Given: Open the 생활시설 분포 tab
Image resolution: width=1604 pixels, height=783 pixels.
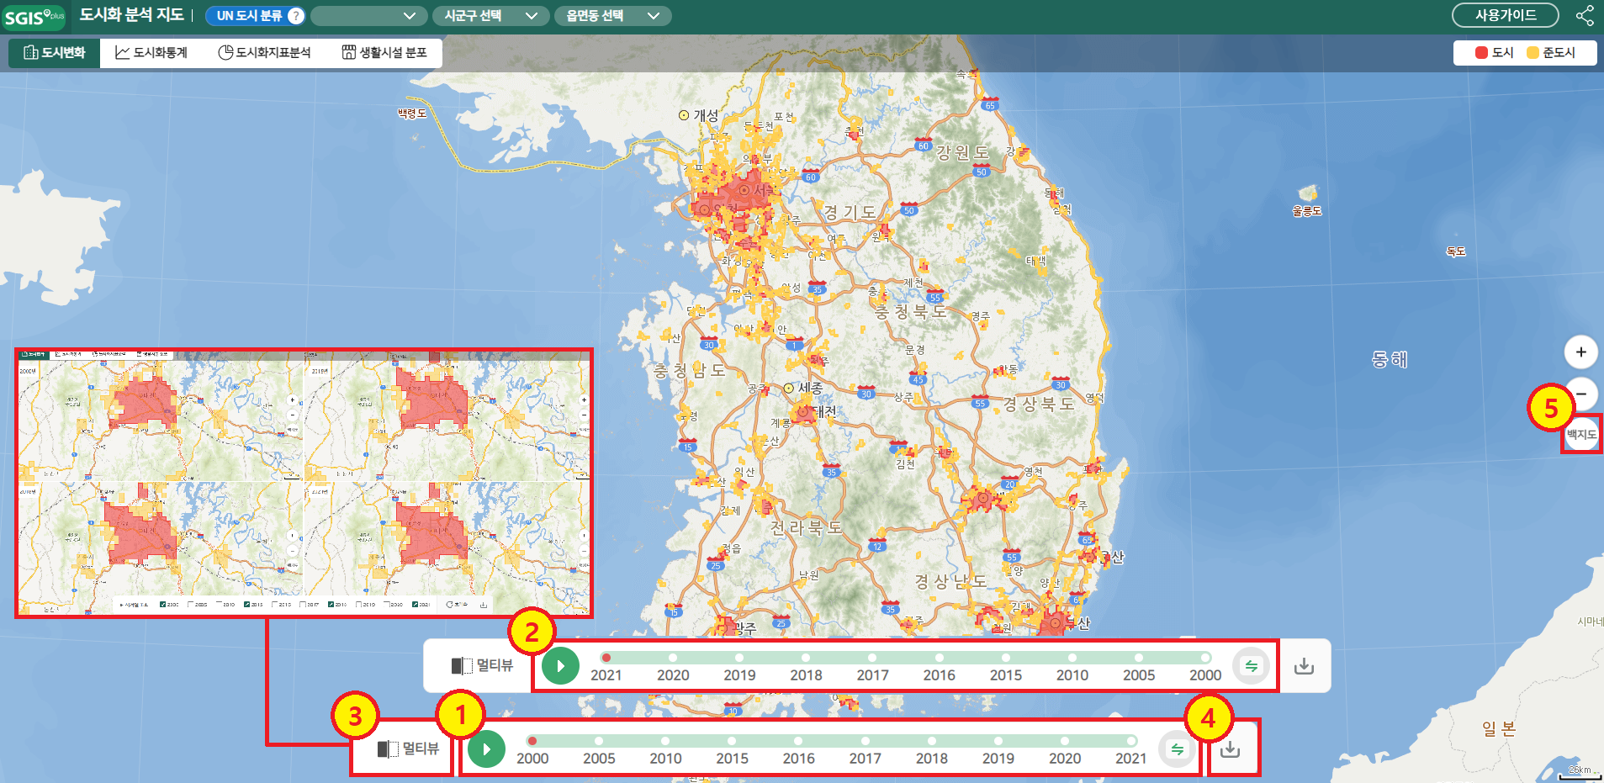Looking at the screenshot, I should point(384,53).
